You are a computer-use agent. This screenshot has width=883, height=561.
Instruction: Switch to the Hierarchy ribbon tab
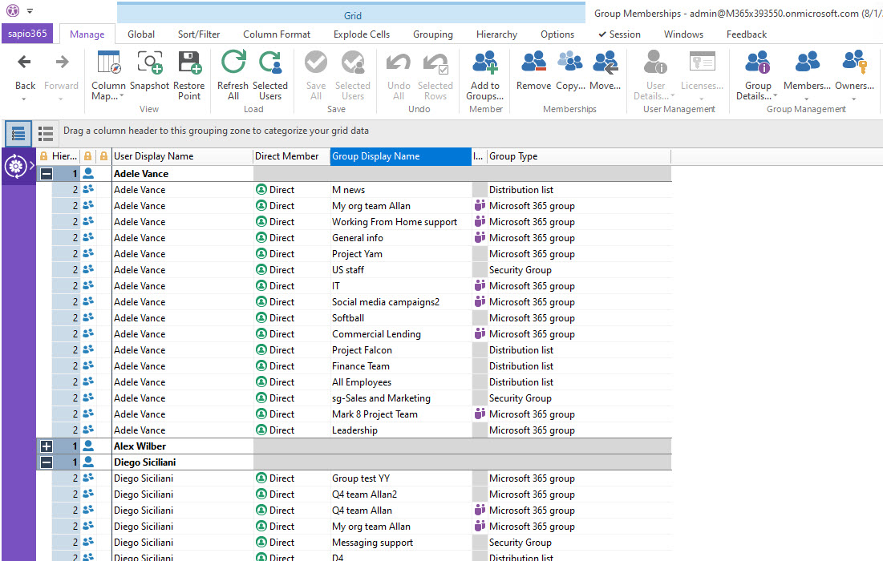pyautogui.click(x=496, y=34)
